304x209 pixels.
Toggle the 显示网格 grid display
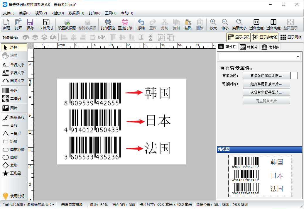(x=291, y=37)
